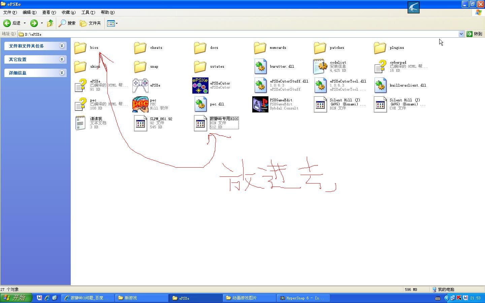485x303 pixels.
Task: Open the Tools menu
Action: [x=88, y=12]
